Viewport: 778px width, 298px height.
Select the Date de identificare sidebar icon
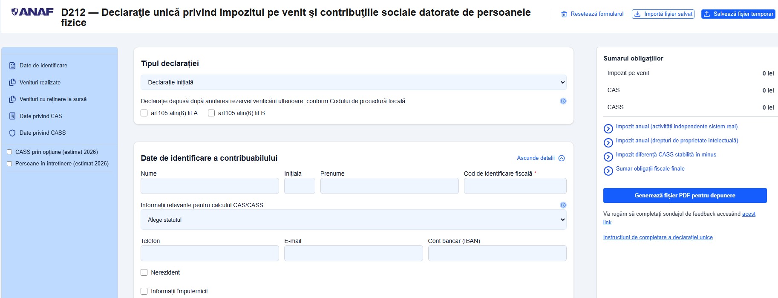[12, 65]
